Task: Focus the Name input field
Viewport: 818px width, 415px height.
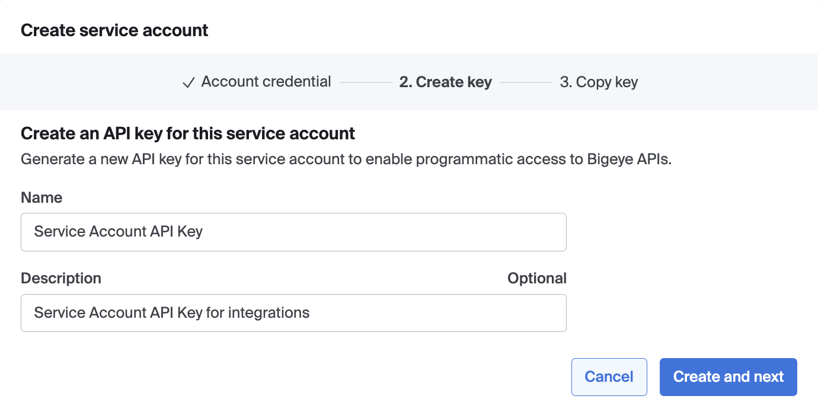Action: click(x=293, y=232)
